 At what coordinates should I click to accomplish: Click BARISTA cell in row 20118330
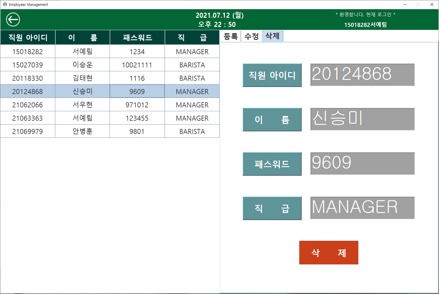pos(192,78)
